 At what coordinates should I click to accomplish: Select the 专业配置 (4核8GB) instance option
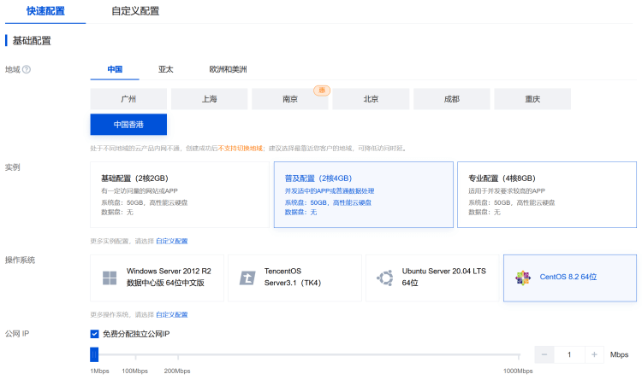click(x=547, y=195)
